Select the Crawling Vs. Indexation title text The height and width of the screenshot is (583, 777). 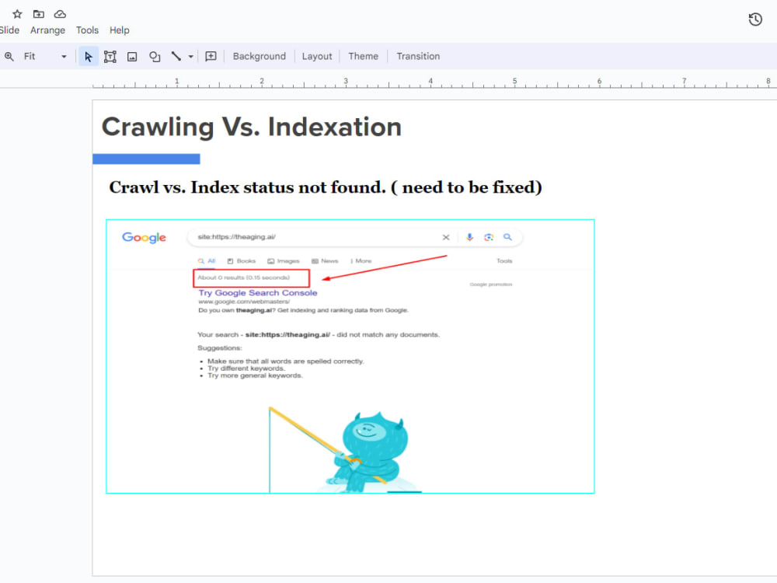click(x=252, y=127)
